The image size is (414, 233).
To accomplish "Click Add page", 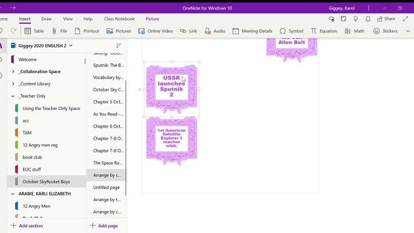I will tap(104, 226).
